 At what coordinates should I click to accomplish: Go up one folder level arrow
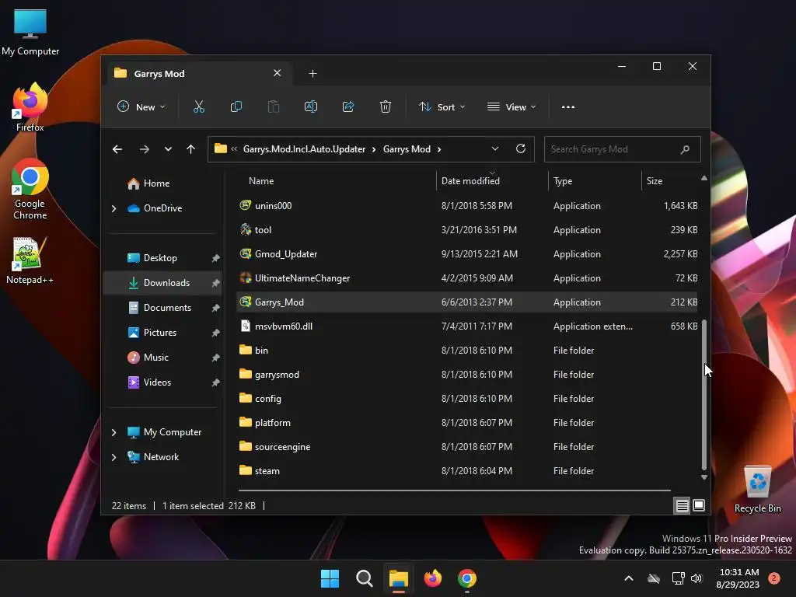pos(191,149)
